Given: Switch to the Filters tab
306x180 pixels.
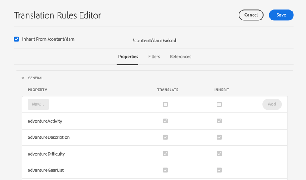Looking at the screenshot, I should pos(154,57).
